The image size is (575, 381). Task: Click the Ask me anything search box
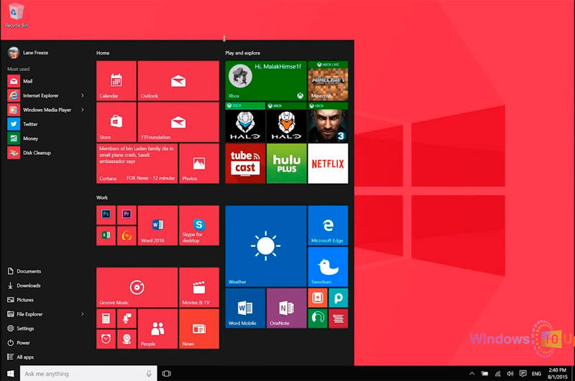point(88,374)
